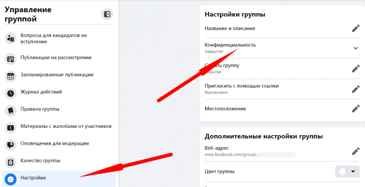Image resolution: width=365 pixels, height=187 pixels.
Task: Edit hide group setting pencil icon
Action: tap(356, 68)
